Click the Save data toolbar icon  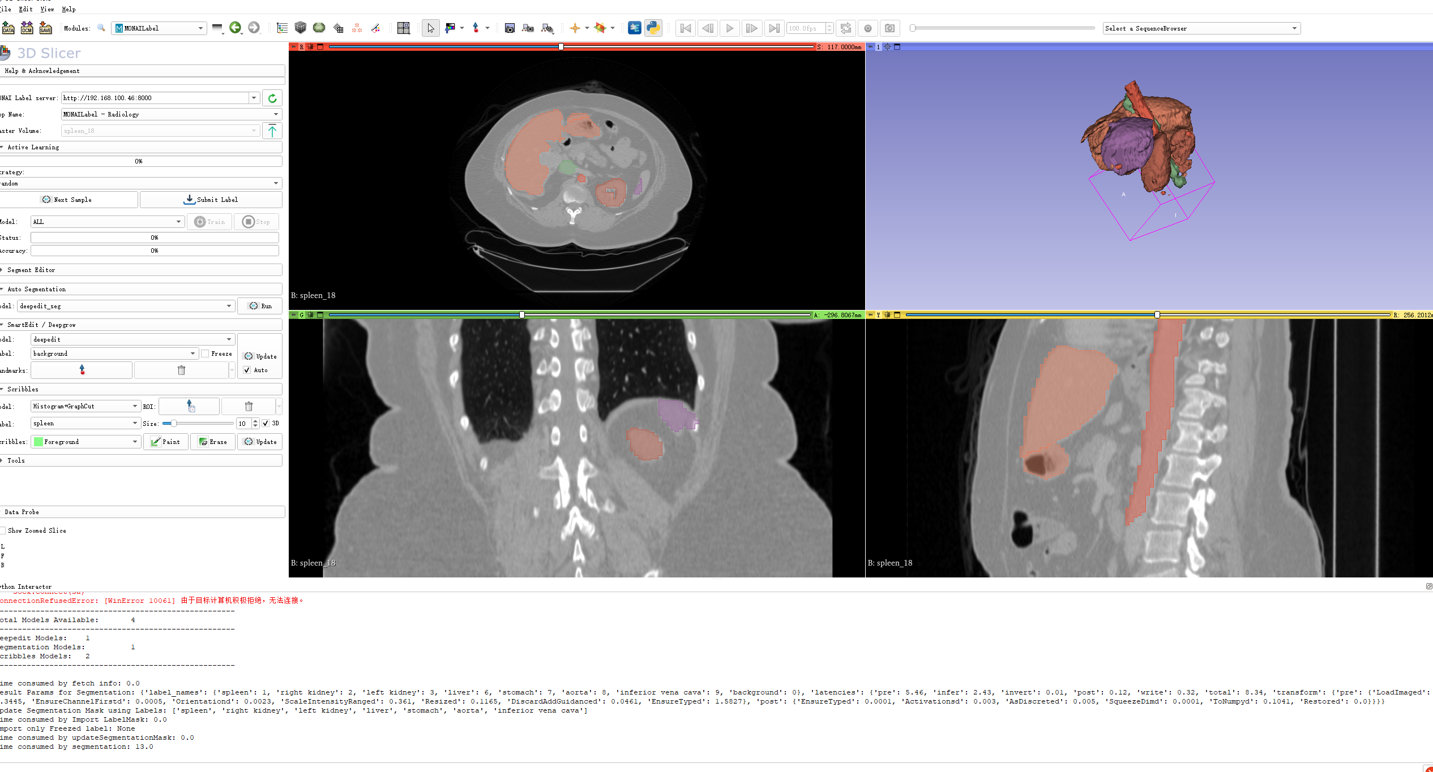coord(45,28)
